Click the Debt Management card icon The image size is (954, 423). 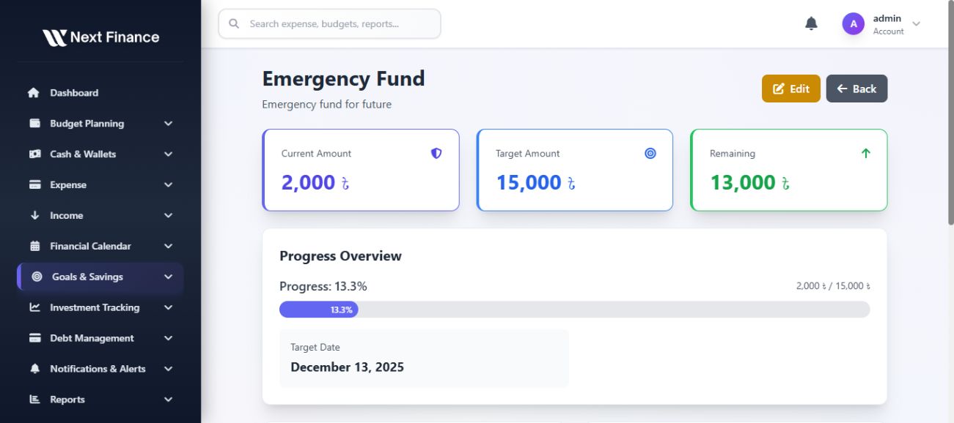(34, 338)
